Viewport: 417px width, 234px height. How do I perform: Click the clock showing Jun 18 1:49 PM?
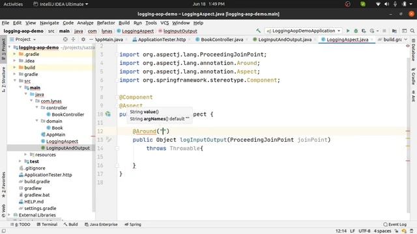coord(208,4)
